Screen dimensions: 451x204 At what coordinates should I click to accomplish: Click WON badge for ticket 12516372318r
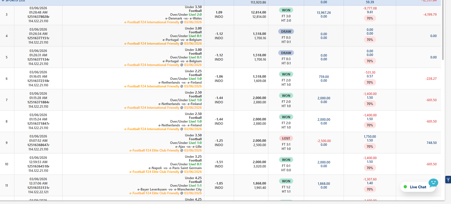(x=286, y=74)
